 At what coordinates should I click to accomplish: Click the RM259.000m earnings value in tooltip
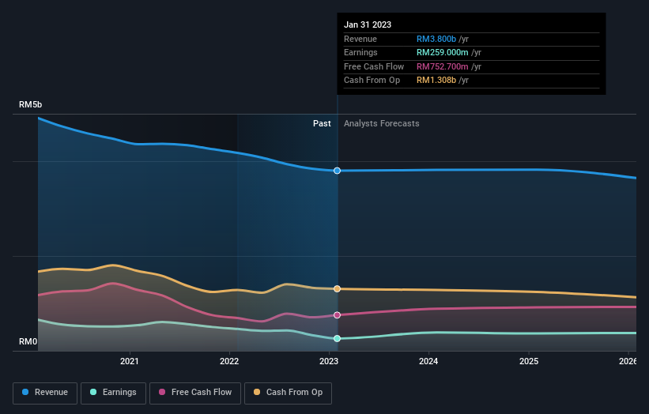pyautogui.click(x=443, y=52)
